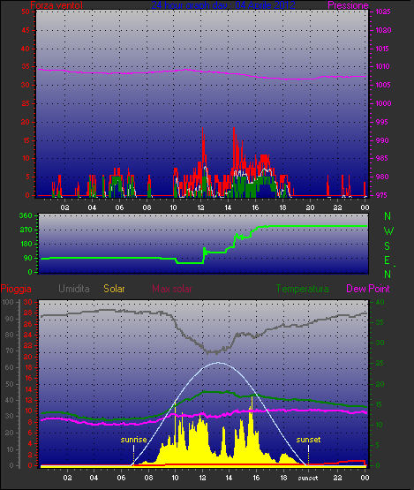Select the Pioggia legend label
The height and width of the screenshot is (490, 414).
tap(16, 289)
